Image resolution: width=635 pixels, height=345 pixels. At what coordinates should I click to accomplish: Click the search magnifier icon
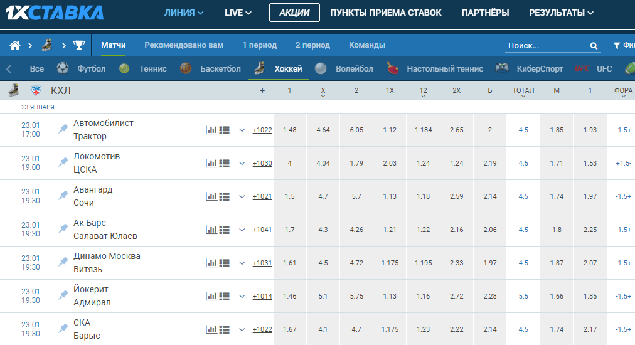[x=594, y=46]
